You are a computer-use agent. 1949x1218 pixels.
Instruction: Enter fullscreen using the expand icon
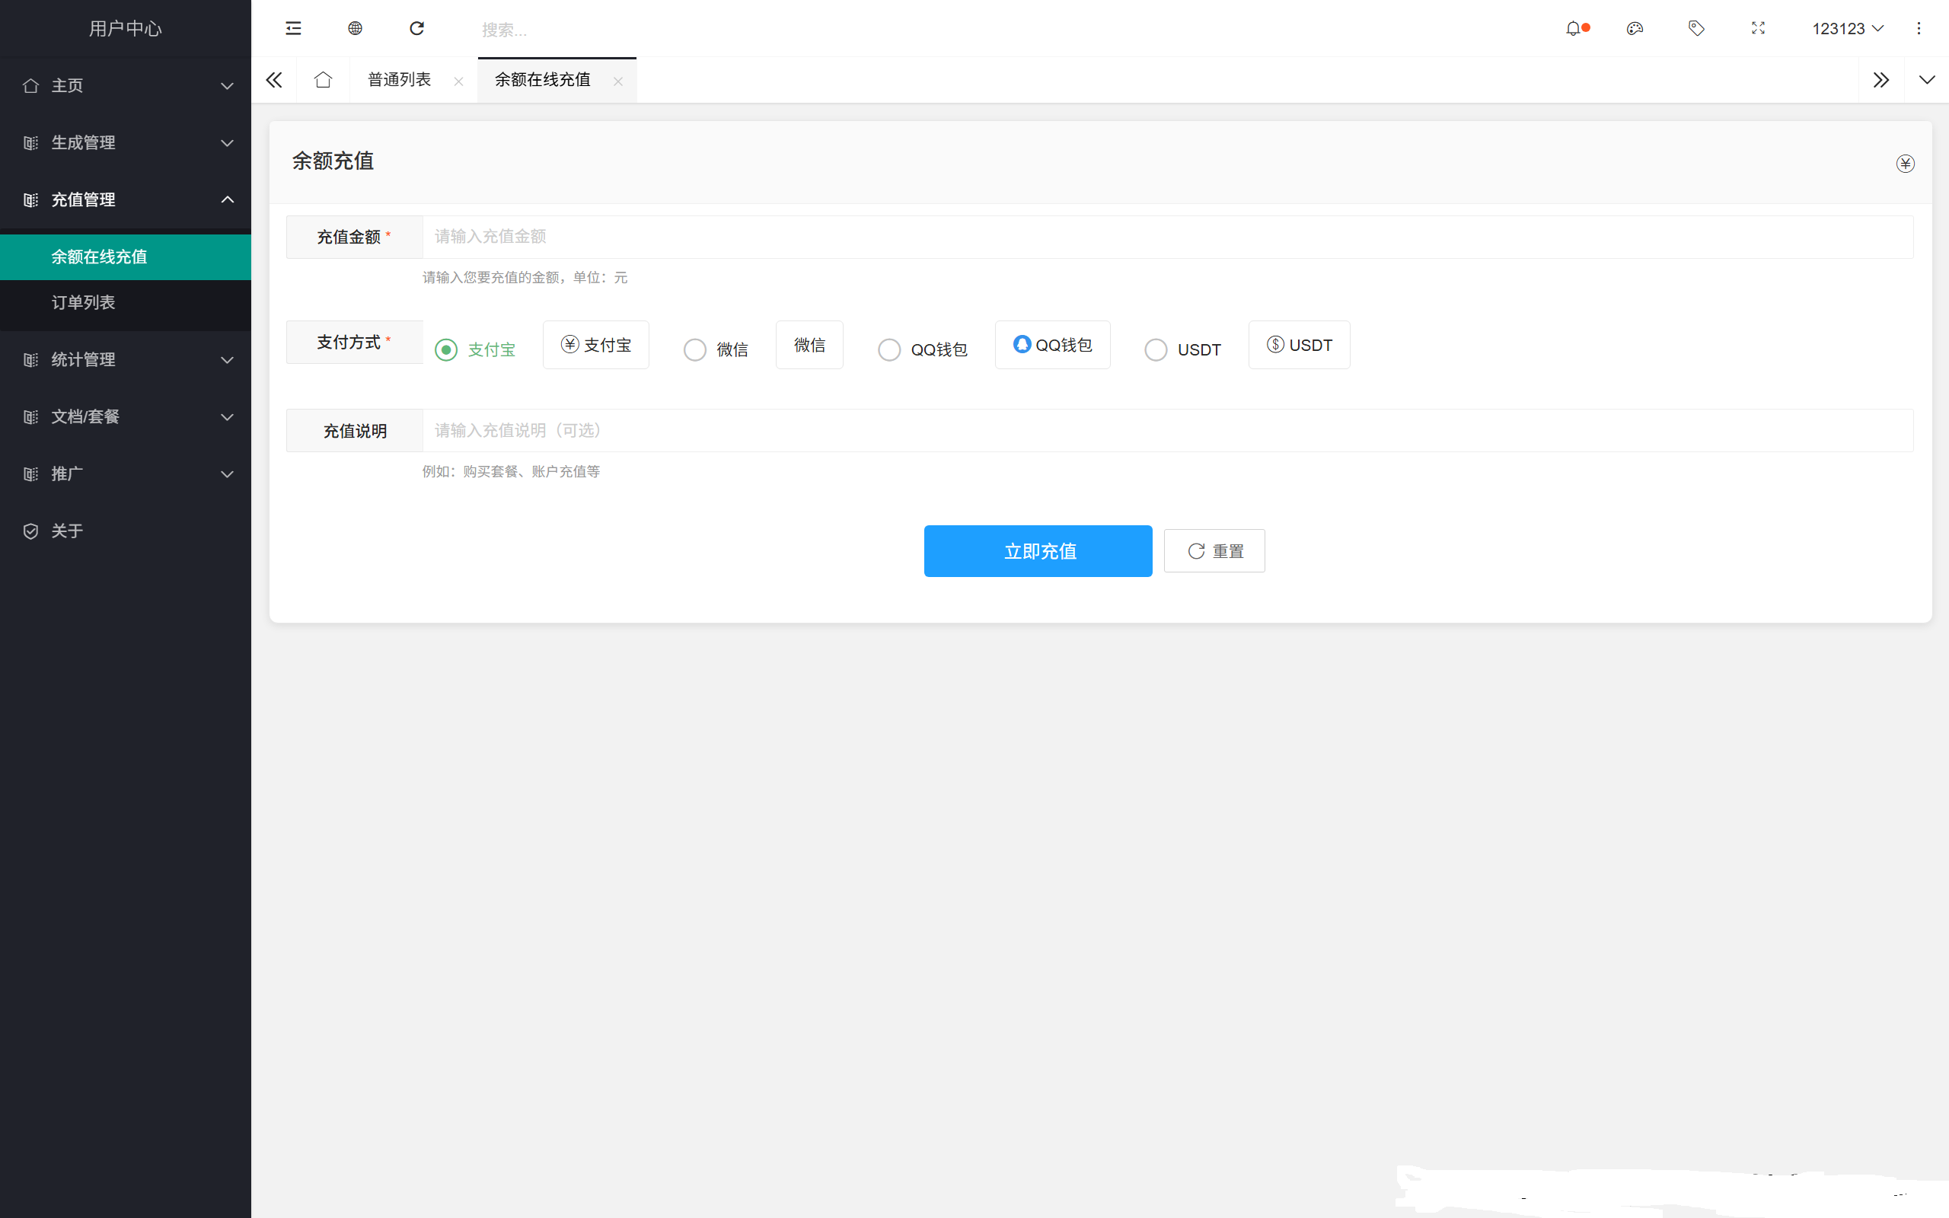coord(1758,29)
